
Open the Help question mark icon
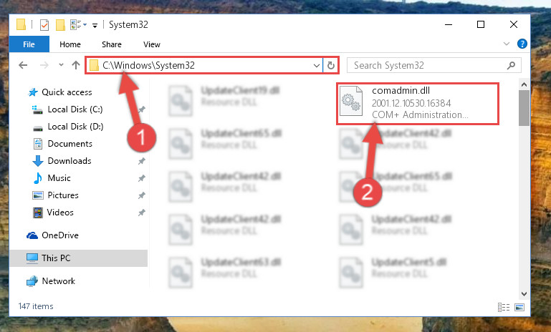(522, 44)
